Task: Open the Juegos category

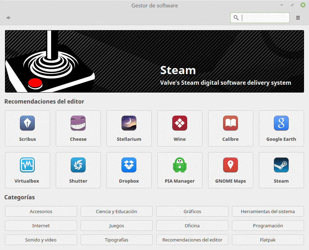Action: tap(116, 226)
